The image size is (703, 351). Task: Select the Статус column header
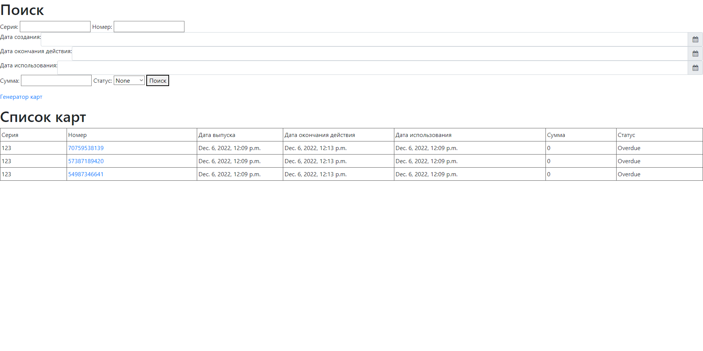click(626, 135)
